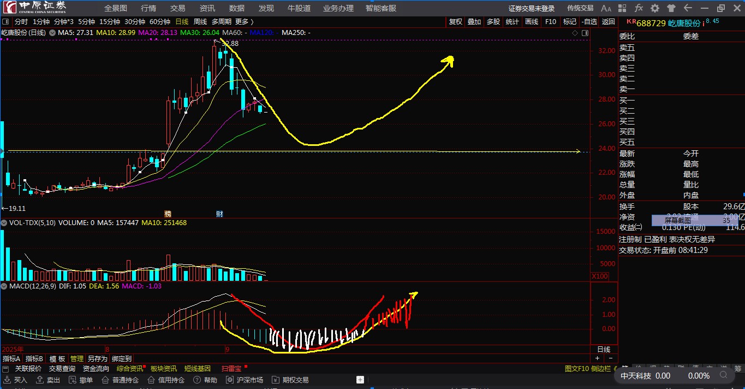Select the 周线 weekly period
This screenshot has height=389, width=745.
coord(200,22)
